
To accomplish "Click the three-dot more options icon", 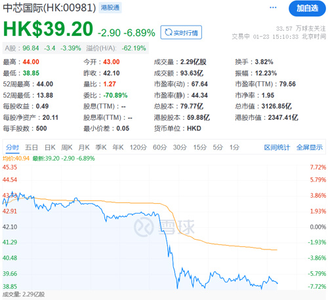I will coord(273,8).
